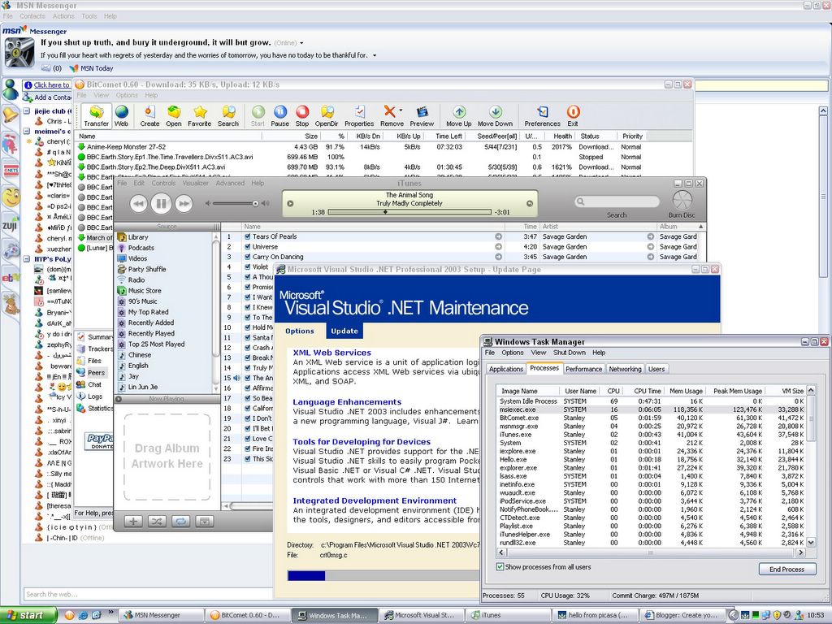Uncheck the Tears Of Pearls song checkbox

[x=247, y=236]
